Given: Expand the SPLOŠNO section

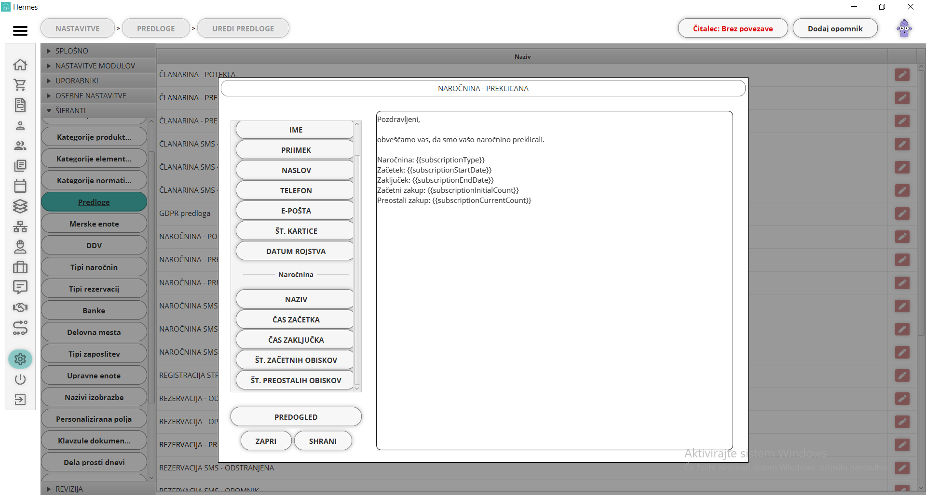Looking at the screenshot, I should point(98,51).
